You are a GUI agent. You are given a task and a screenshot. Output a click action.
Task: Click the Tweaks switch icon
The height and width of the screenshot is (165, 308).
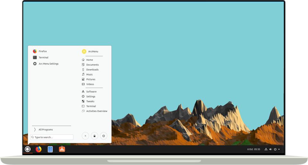point(83,101)
